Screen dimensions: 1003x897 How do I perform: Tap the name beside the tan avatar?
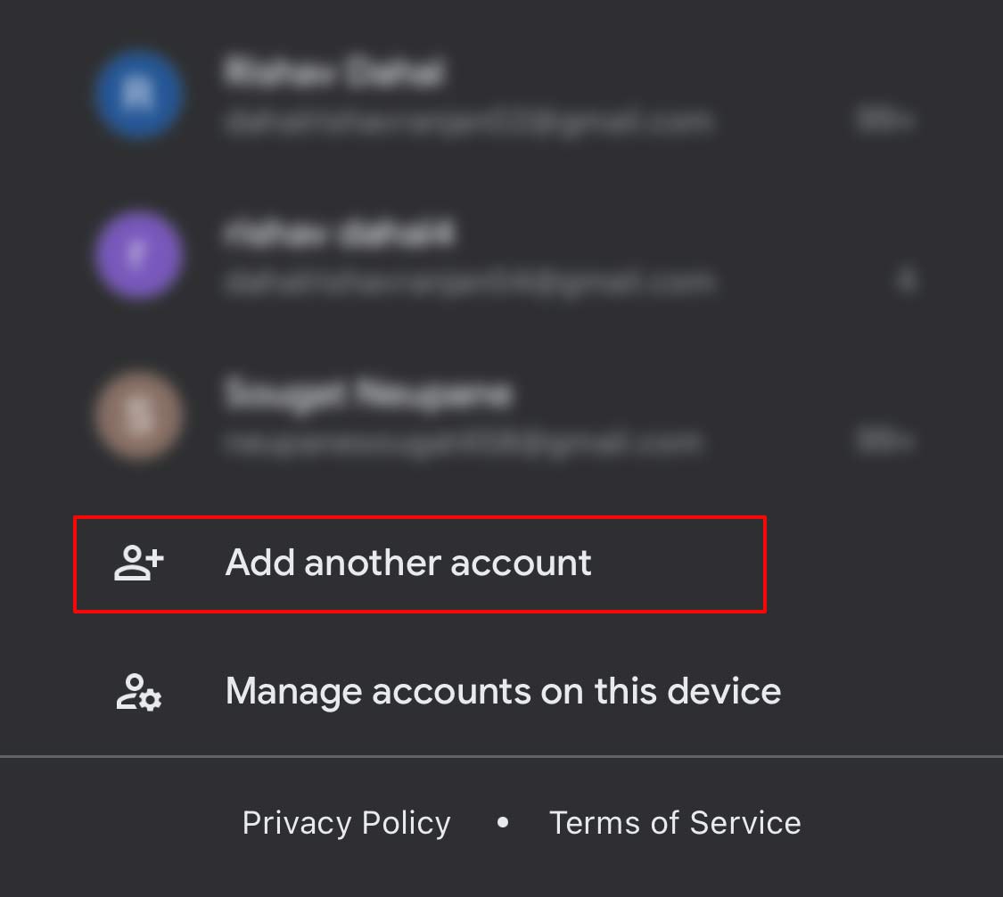(x=368, y=393)
